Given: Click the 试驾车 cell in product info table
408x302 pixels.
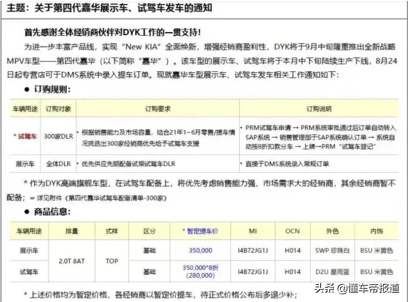Looking at the screenshot, I should coord(29,272).
